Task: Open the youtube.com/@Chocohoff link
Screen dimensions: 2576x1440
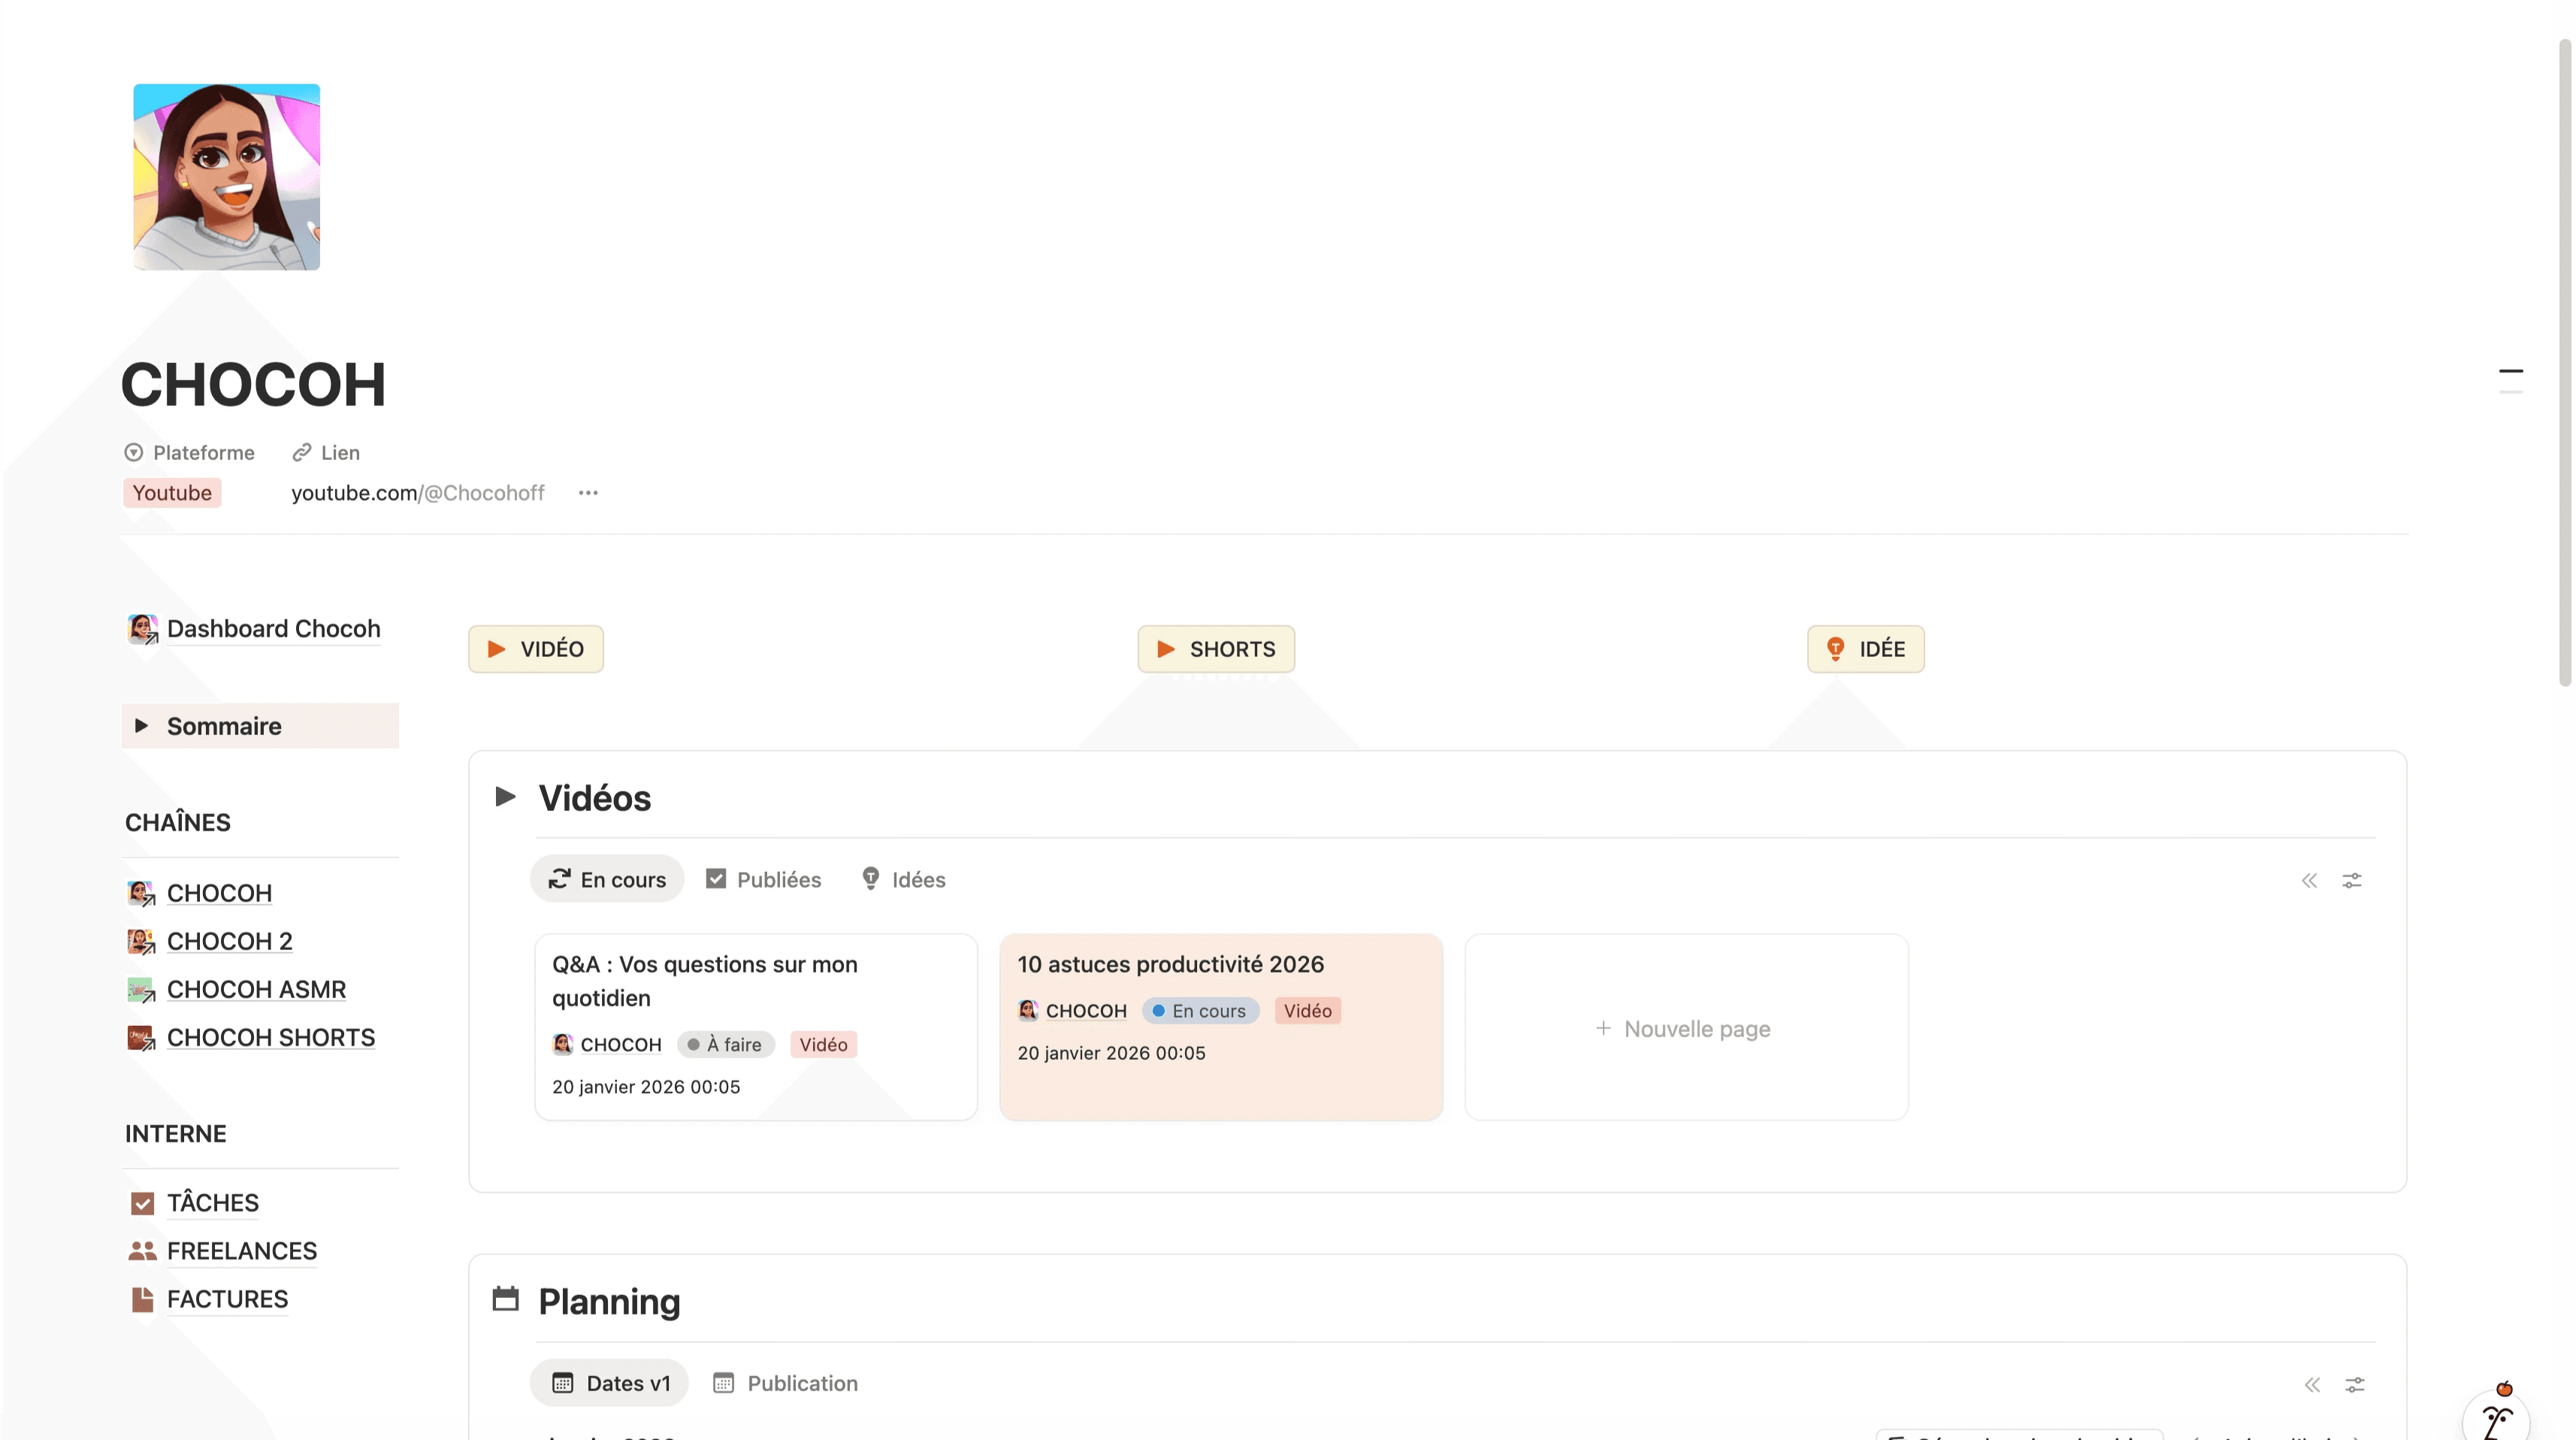Action: pos(418,492)
